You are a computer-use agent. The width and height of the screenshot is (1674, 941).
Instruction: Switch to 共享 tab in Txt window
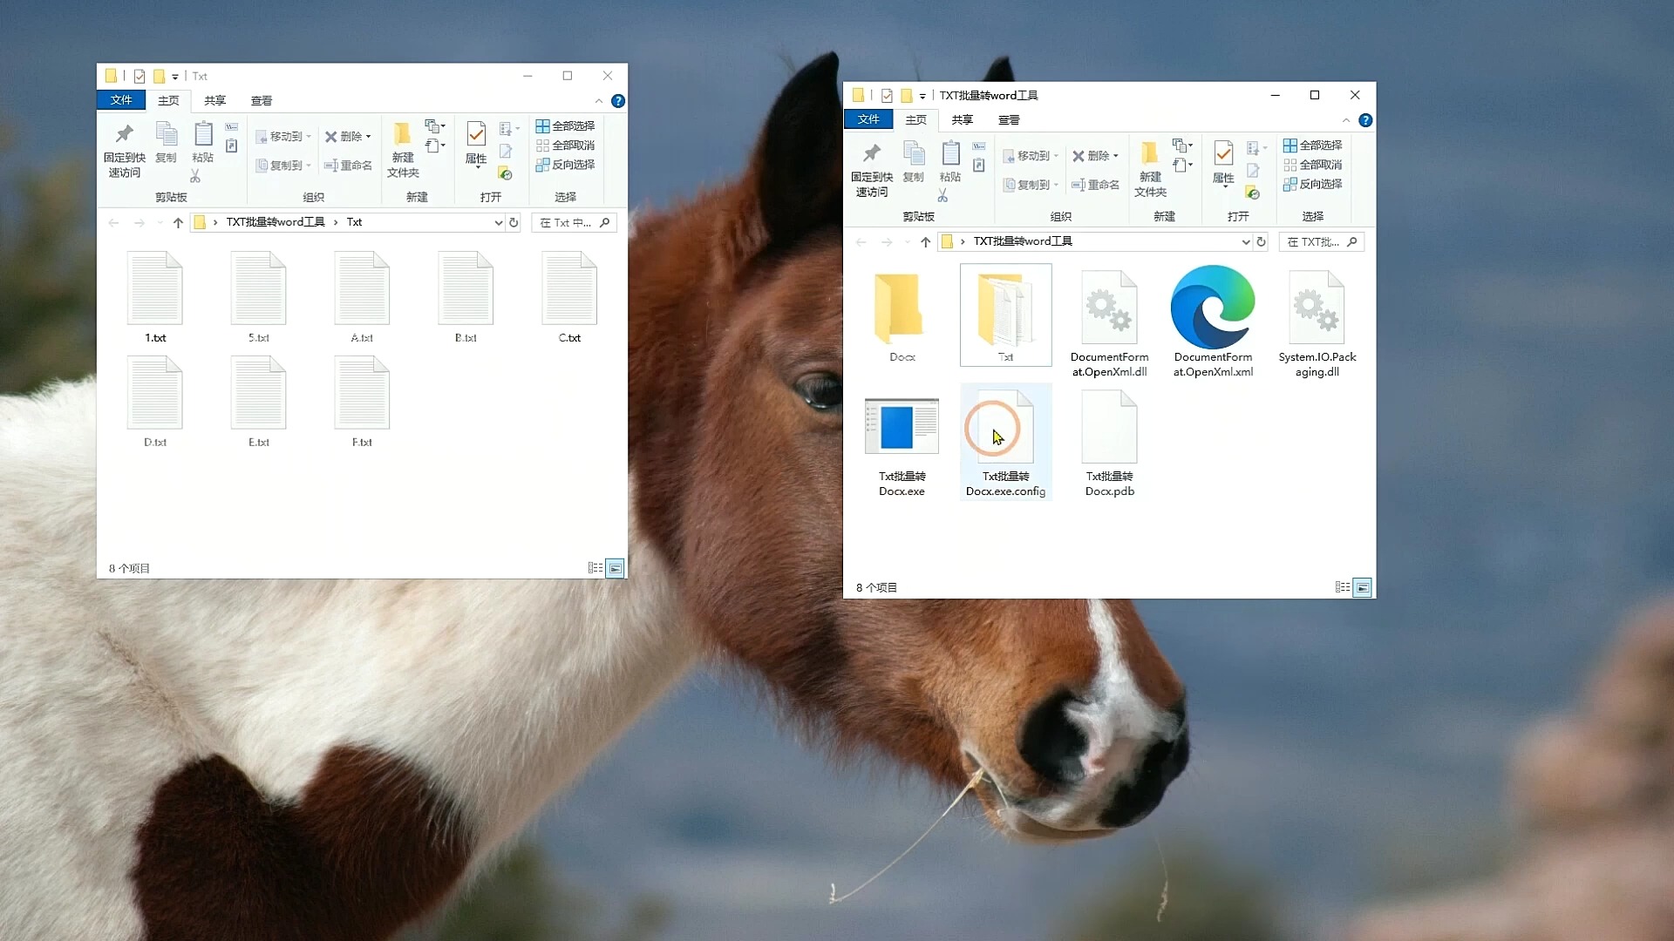pyautogui.click(x=214, y=101)
